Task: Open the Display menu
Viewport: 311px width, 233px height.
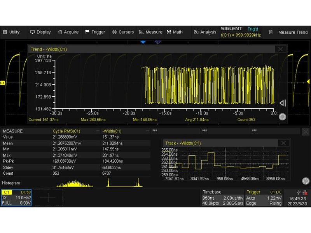Action: click(x=40, y=32)
